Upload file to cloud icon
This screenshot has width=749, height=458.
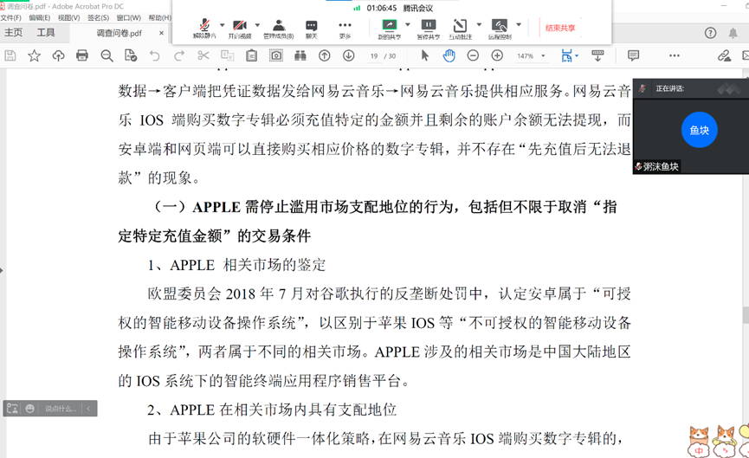(58, 56)
